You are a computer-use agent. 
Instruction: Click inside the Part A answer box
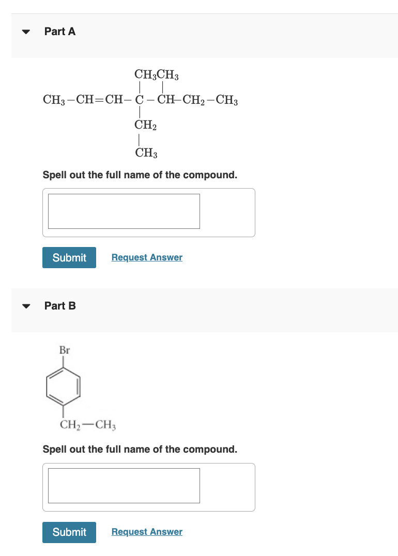124,211
